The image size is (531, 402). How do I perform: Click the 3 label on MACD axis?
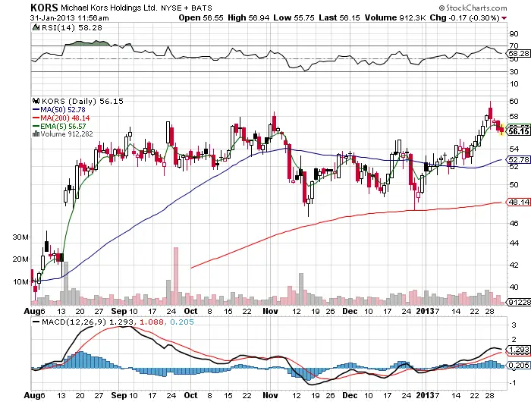coord(514,325)
